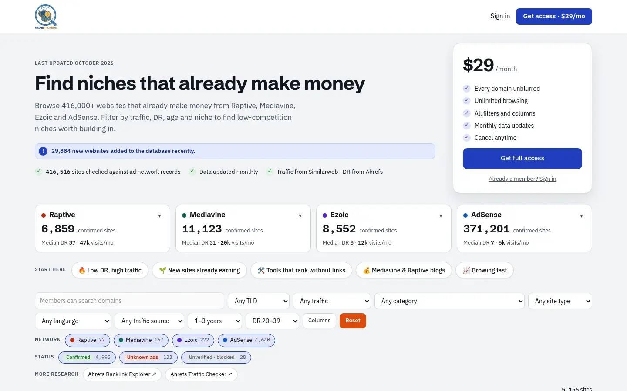The image size is (627, 391).
Task: Open the Any TLD dropdown
Action: (259, 301)
